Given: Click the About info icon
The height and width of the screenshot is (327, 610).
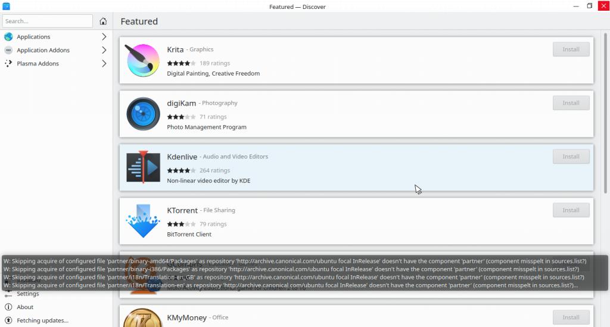Looking at the screenshot, I should pos(8,307).
